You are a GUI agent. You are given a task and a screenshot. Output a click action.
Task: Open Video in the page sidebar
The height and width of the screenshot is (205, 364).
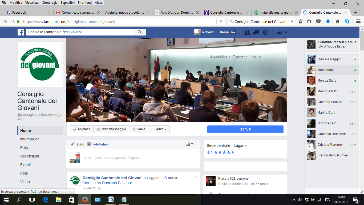[x=25, y=182]
